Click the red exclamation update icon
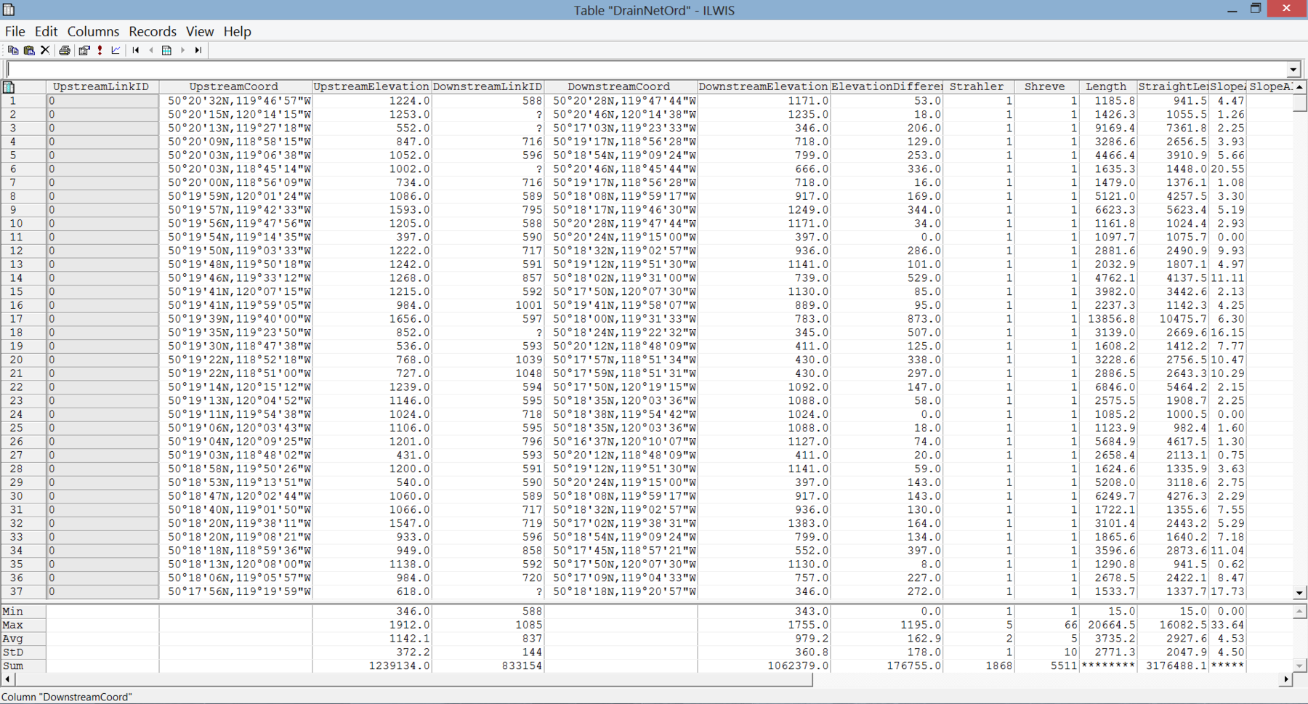This screenshot has width=1308, height=704. tap(100, 50)
